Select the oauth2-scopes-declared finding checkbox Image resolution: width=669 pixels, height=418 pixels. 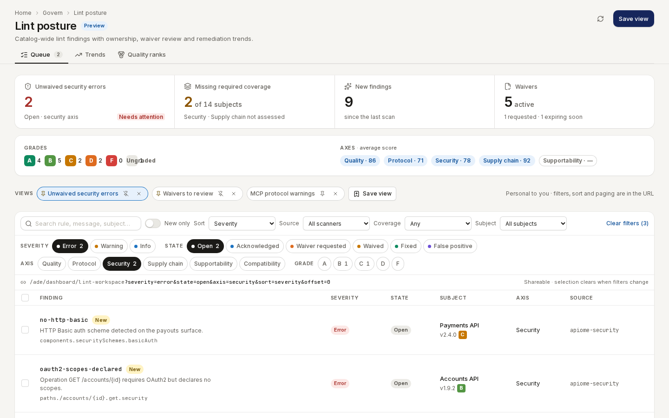point(25,383)
